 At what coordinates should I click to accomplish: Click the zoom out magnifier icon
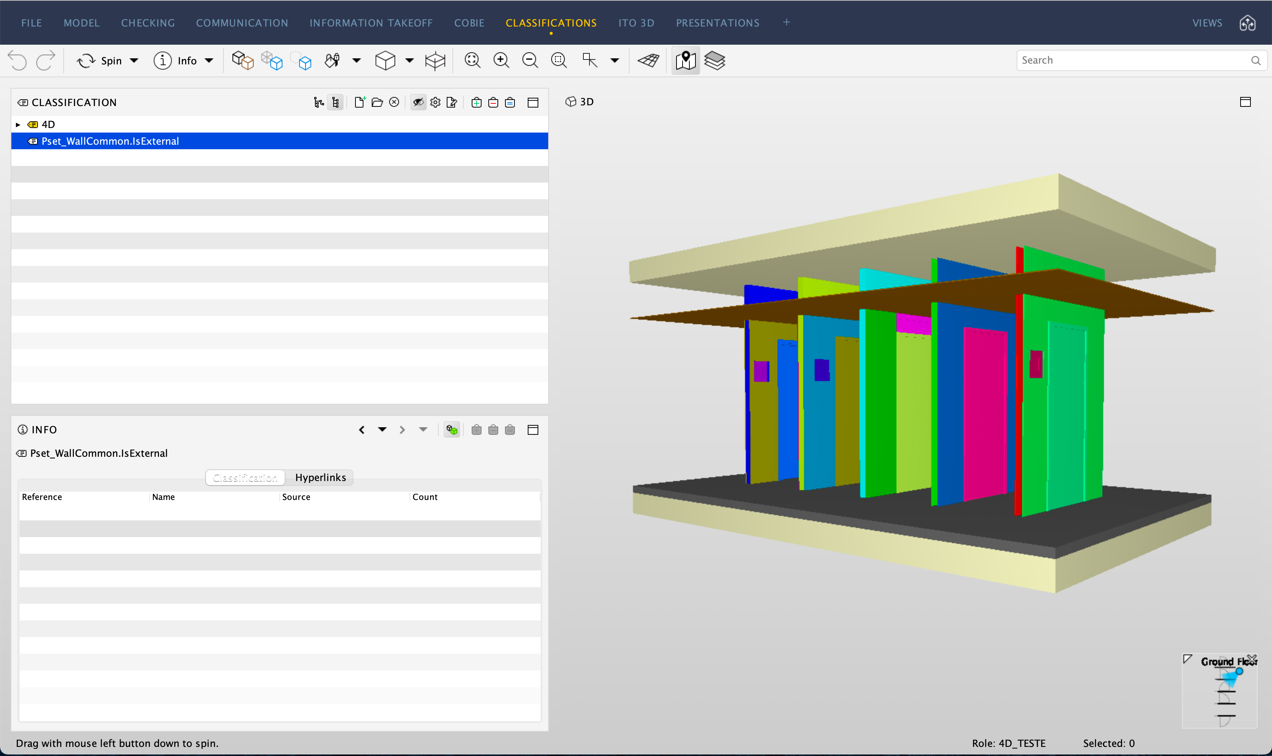pyautogui.click(x=530, y=60)
